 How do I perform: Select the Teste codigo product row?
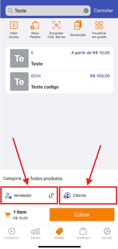(x=59, y=81)
